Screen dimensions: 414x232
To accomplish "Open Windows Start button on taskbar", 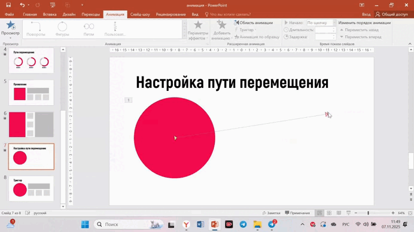I will click(x=85, y=224).
